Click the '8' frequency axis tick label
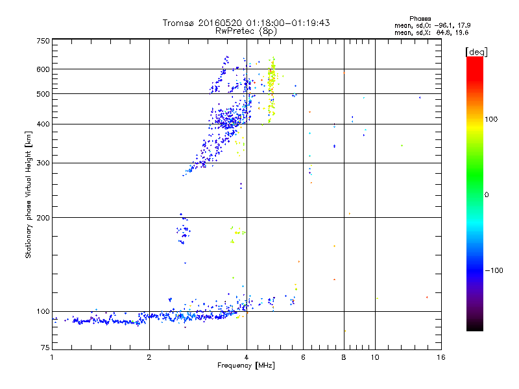Viewport: 519px width, 389px height. 344,357
